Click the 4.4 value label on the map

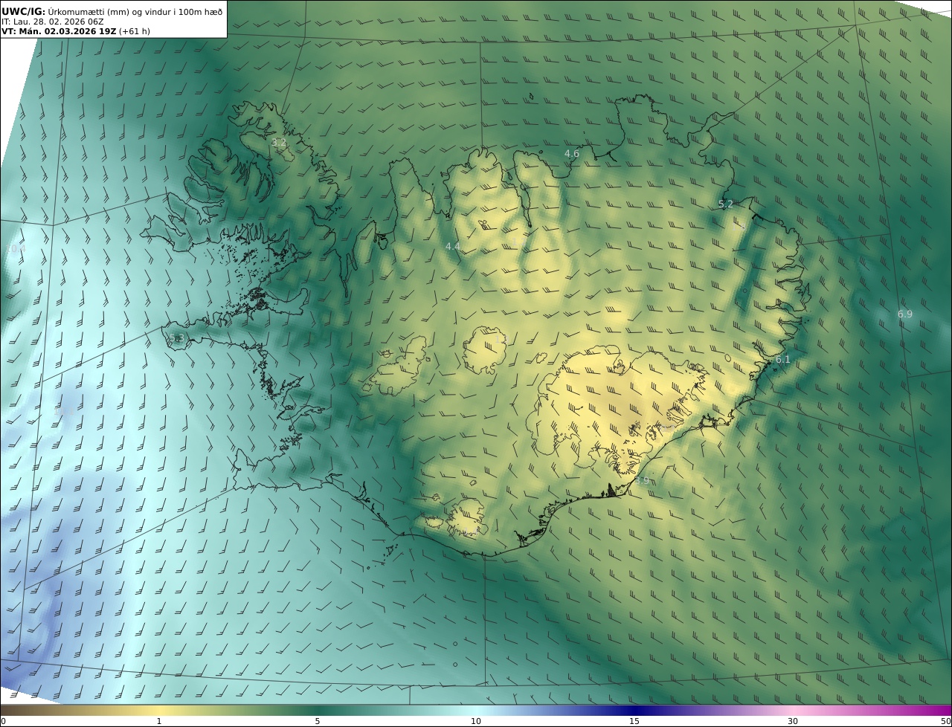[452, 246]
